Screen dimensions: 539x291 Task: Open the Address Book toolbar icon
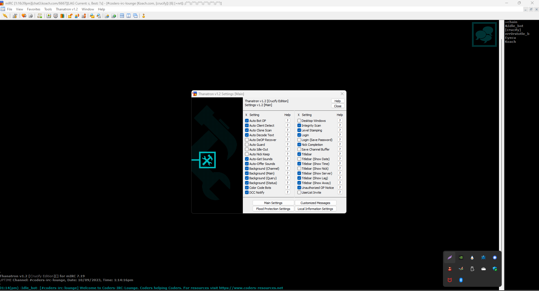(x=49, y=16)
